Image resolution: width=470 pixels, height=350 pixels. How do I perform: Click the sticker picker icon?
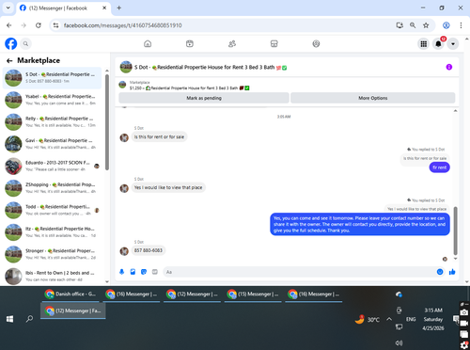click(x=144, y=272)
